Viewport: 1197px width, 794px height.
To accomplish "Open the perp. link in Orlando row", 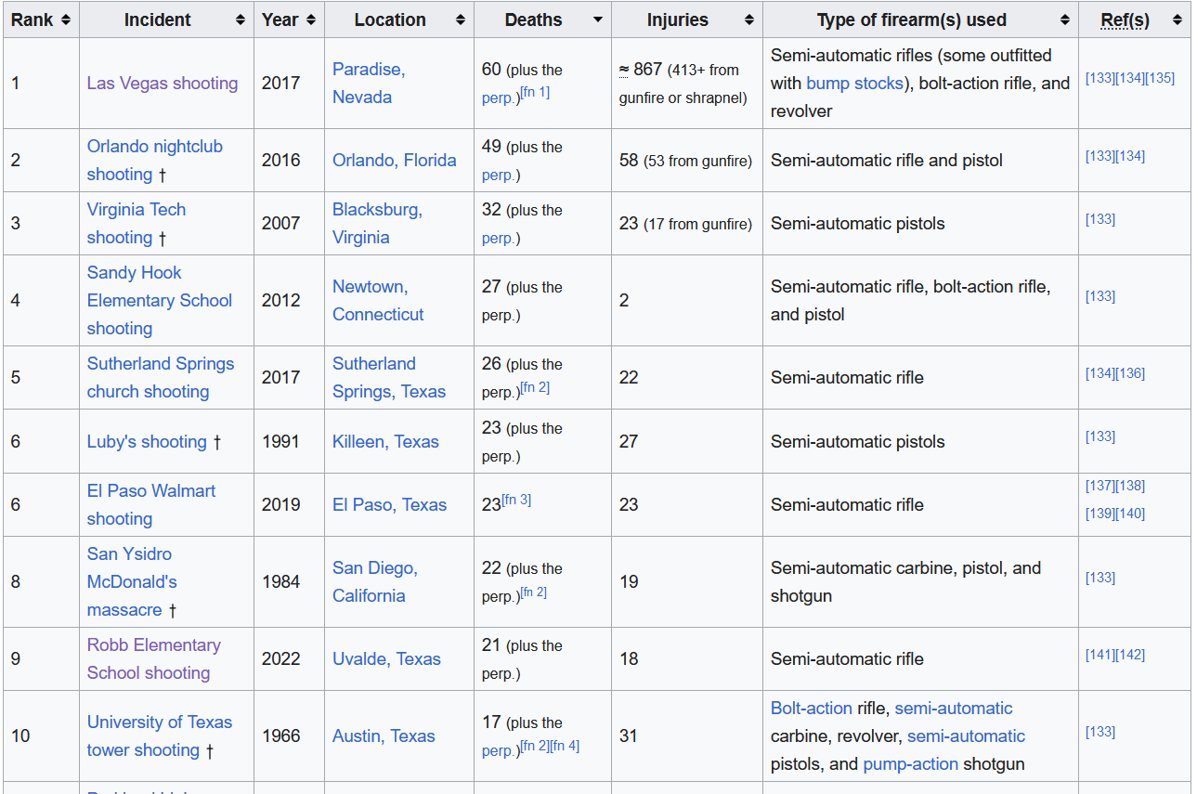I will (501, 175).
